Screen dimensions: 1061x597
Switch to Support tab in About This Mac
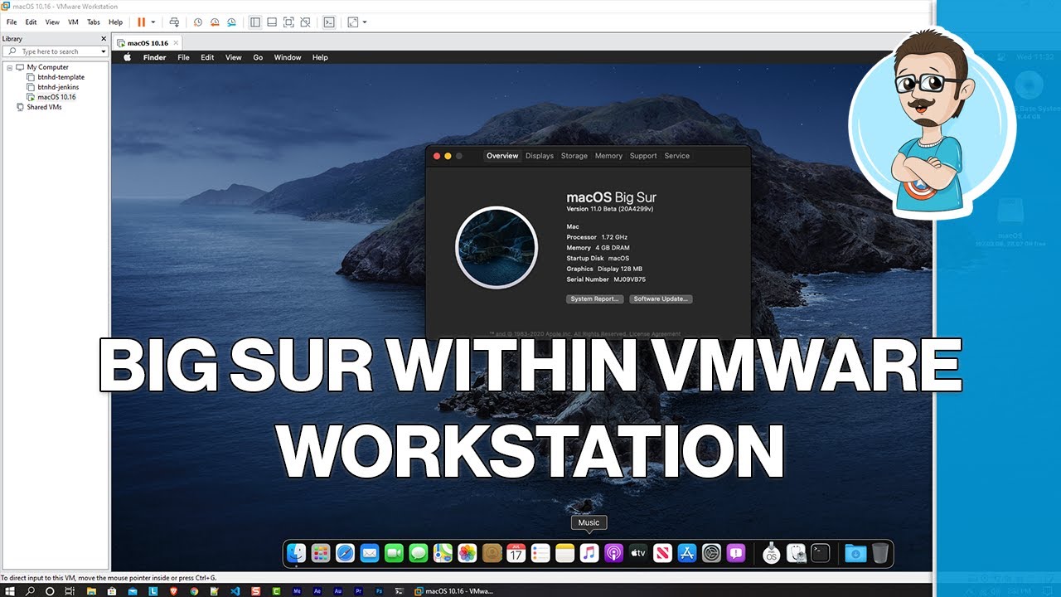(643, 156)
